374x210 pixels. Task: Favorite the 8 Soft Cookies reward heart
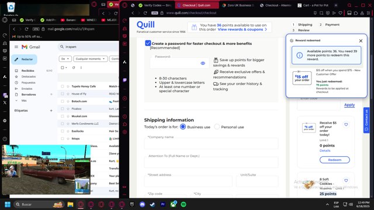tap(346, 180)
